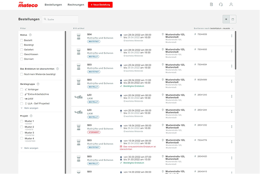Click the filter panel scrollbar

pyautogui.click(x=65, y=102)
